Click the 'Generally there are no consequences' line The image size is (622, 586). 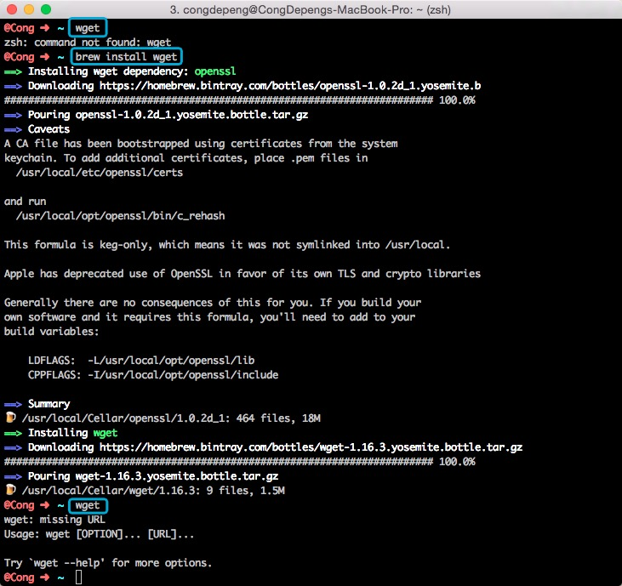[213, 303]
